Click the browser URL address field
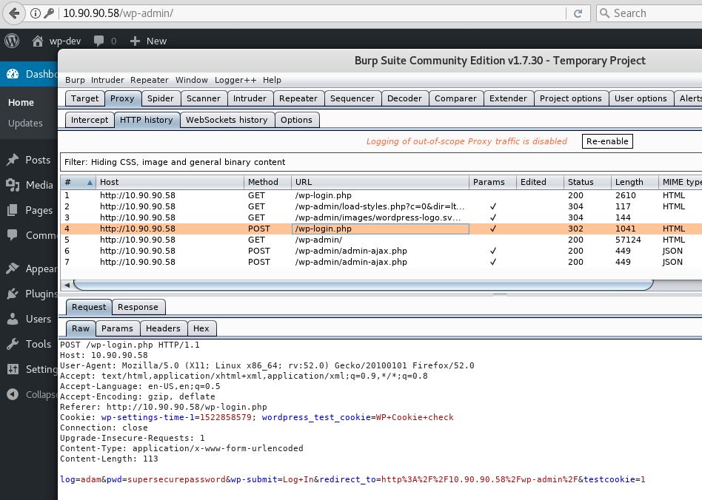Image resolution: width=702 pixels, height=500 pixels. point(313,13)
